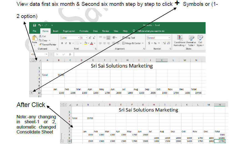Expand row 10 group with plus button
This screenshot has height=144, width=230.
pos(31,93)
